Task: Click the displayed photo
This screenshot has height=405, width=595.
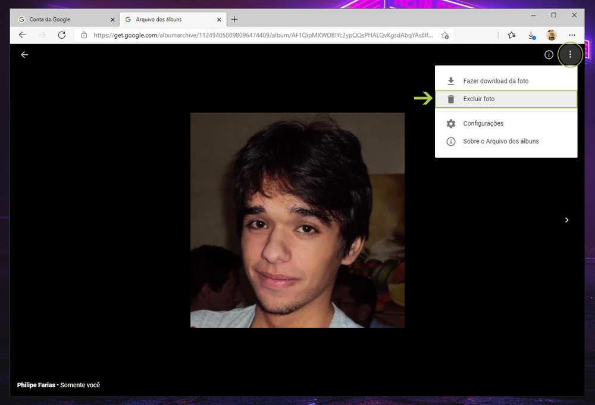Action: coord(297,220)
